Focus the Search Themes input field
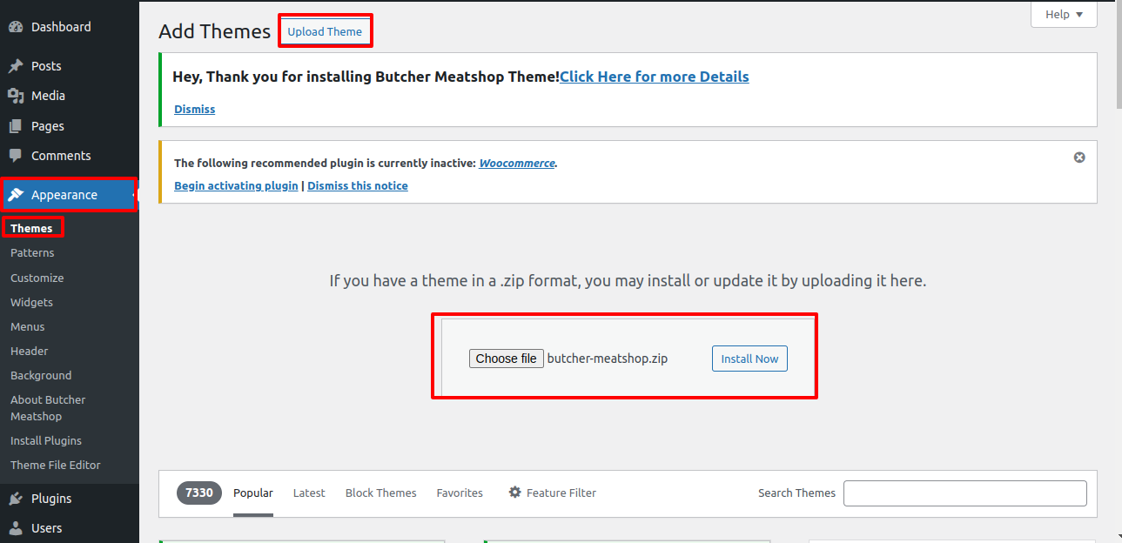The image size is (1122, 543). pos(965,493)
